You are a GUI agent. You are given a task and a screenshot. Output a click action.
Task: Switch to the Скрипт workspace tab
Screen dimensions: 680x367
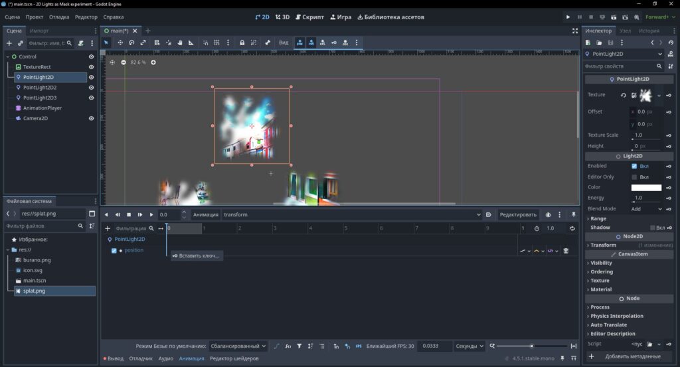[x=309, y=17]
